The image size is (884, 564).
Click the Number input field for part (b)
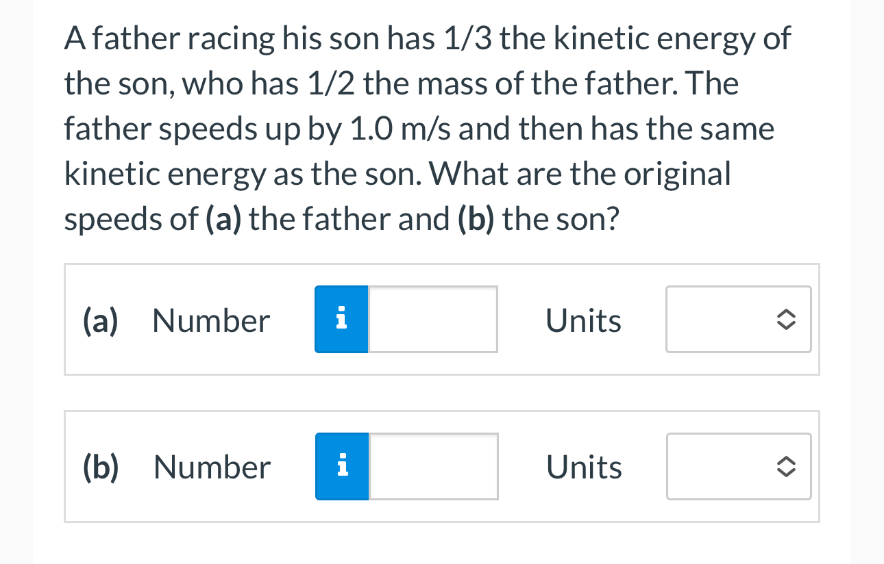coord(432,466)
